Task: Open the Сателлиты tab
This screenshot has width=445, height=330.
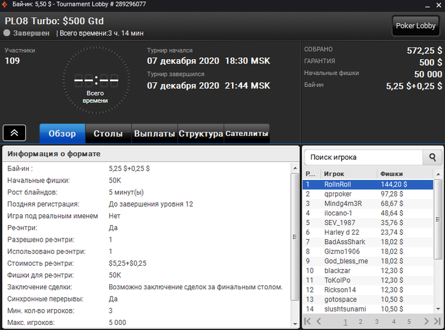Action: point(247,134)
